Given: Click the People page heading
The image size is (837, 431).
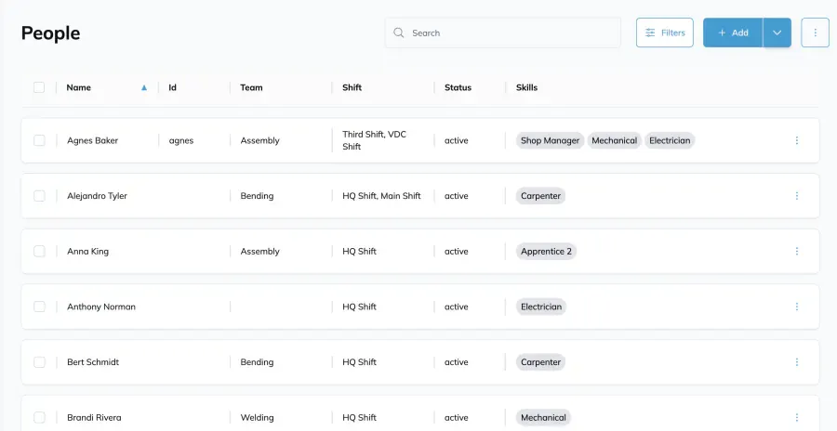Looking at the screenshot, I should [51, 33].
